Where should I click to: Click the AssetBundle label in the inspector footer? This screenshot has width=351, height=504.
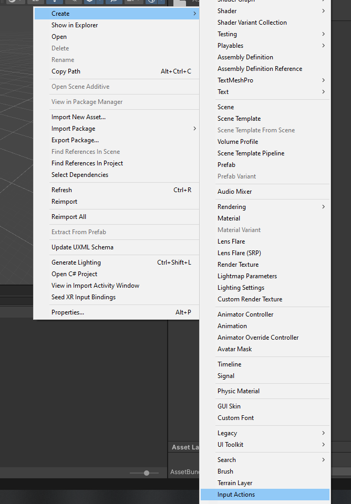[185, 472]
